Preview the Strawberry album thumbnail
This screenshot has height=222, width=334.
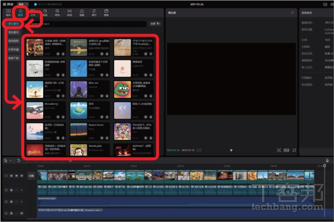[x=35, y=111]
